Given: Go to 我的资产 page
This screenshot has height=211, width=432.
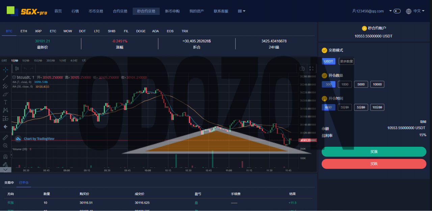Looking at the screenshot, I should (x=197, y=11).
